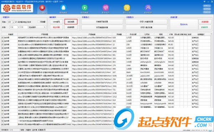Click ② page direct collection button

(102, 27)
